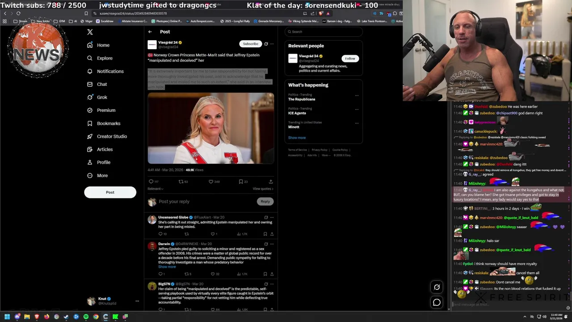The width and height of the screenshot is (572, 322).
Task: Click the X search box
Action: point(324,32)
